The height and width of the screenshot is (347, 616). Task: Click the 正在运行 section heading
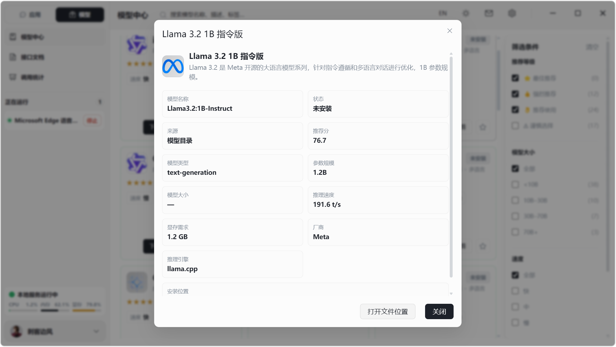pos(17,102)
